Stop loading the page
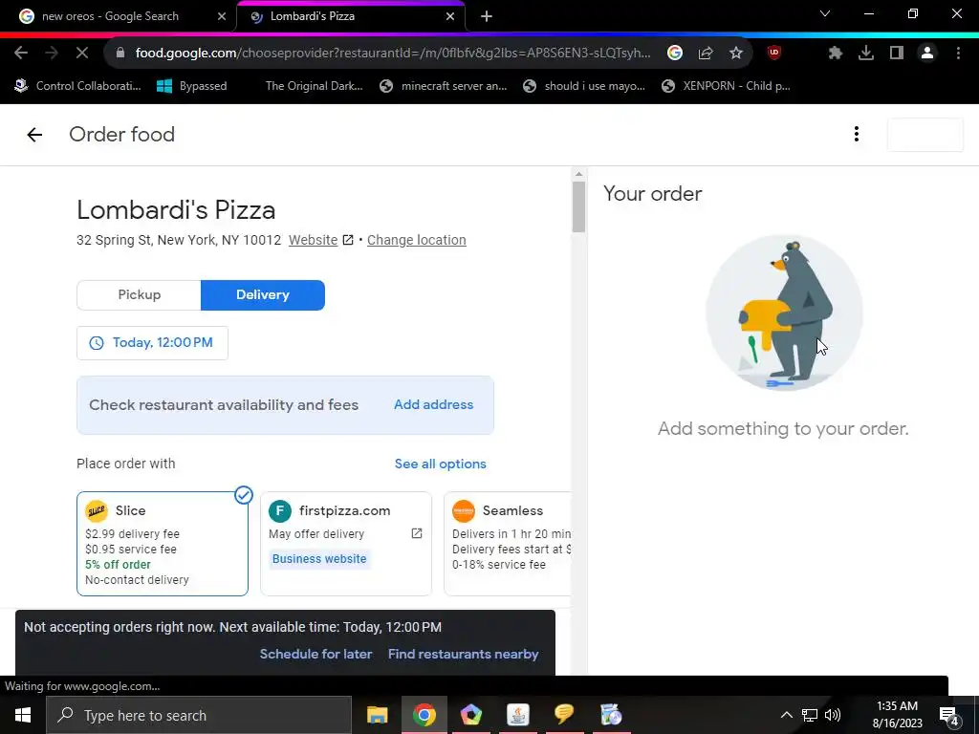 [82, 54]
